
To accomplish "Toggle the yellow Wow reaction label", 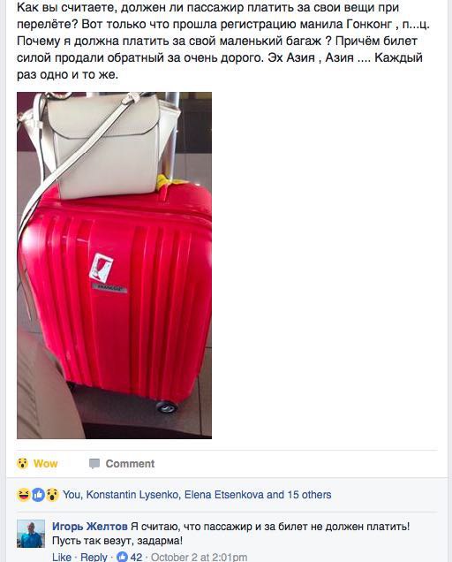I will coord(46,463).
